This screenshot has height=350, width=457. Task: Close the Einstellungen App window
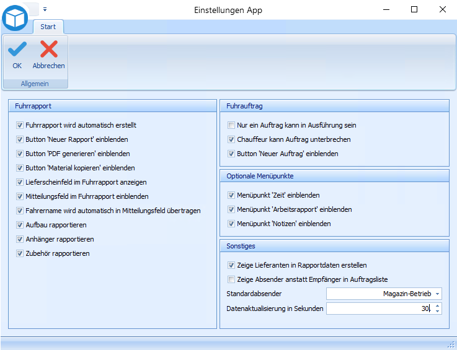tap(442, 10)
